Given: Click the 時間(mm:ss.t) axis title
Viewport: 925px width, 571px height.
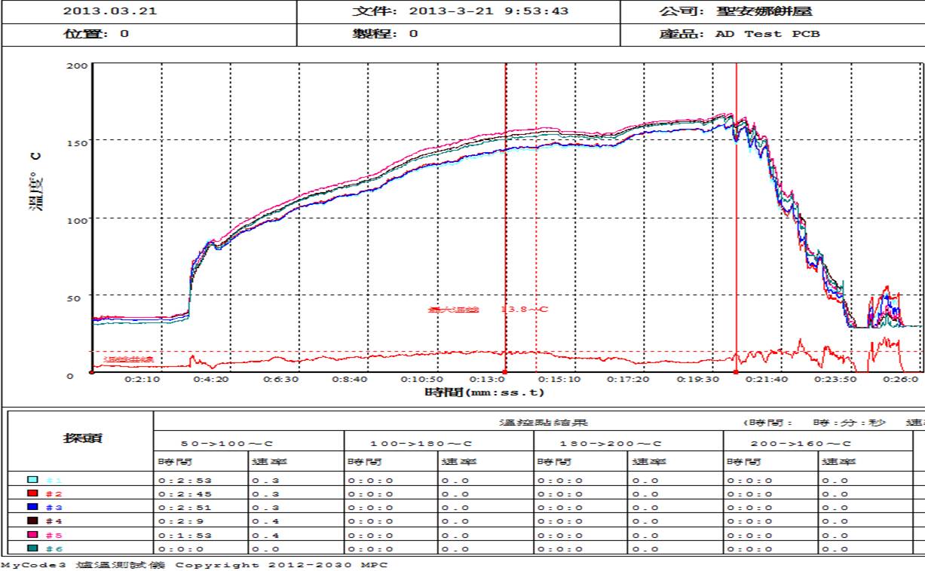Looking at the screenshot, I should [x=484, y=392].
